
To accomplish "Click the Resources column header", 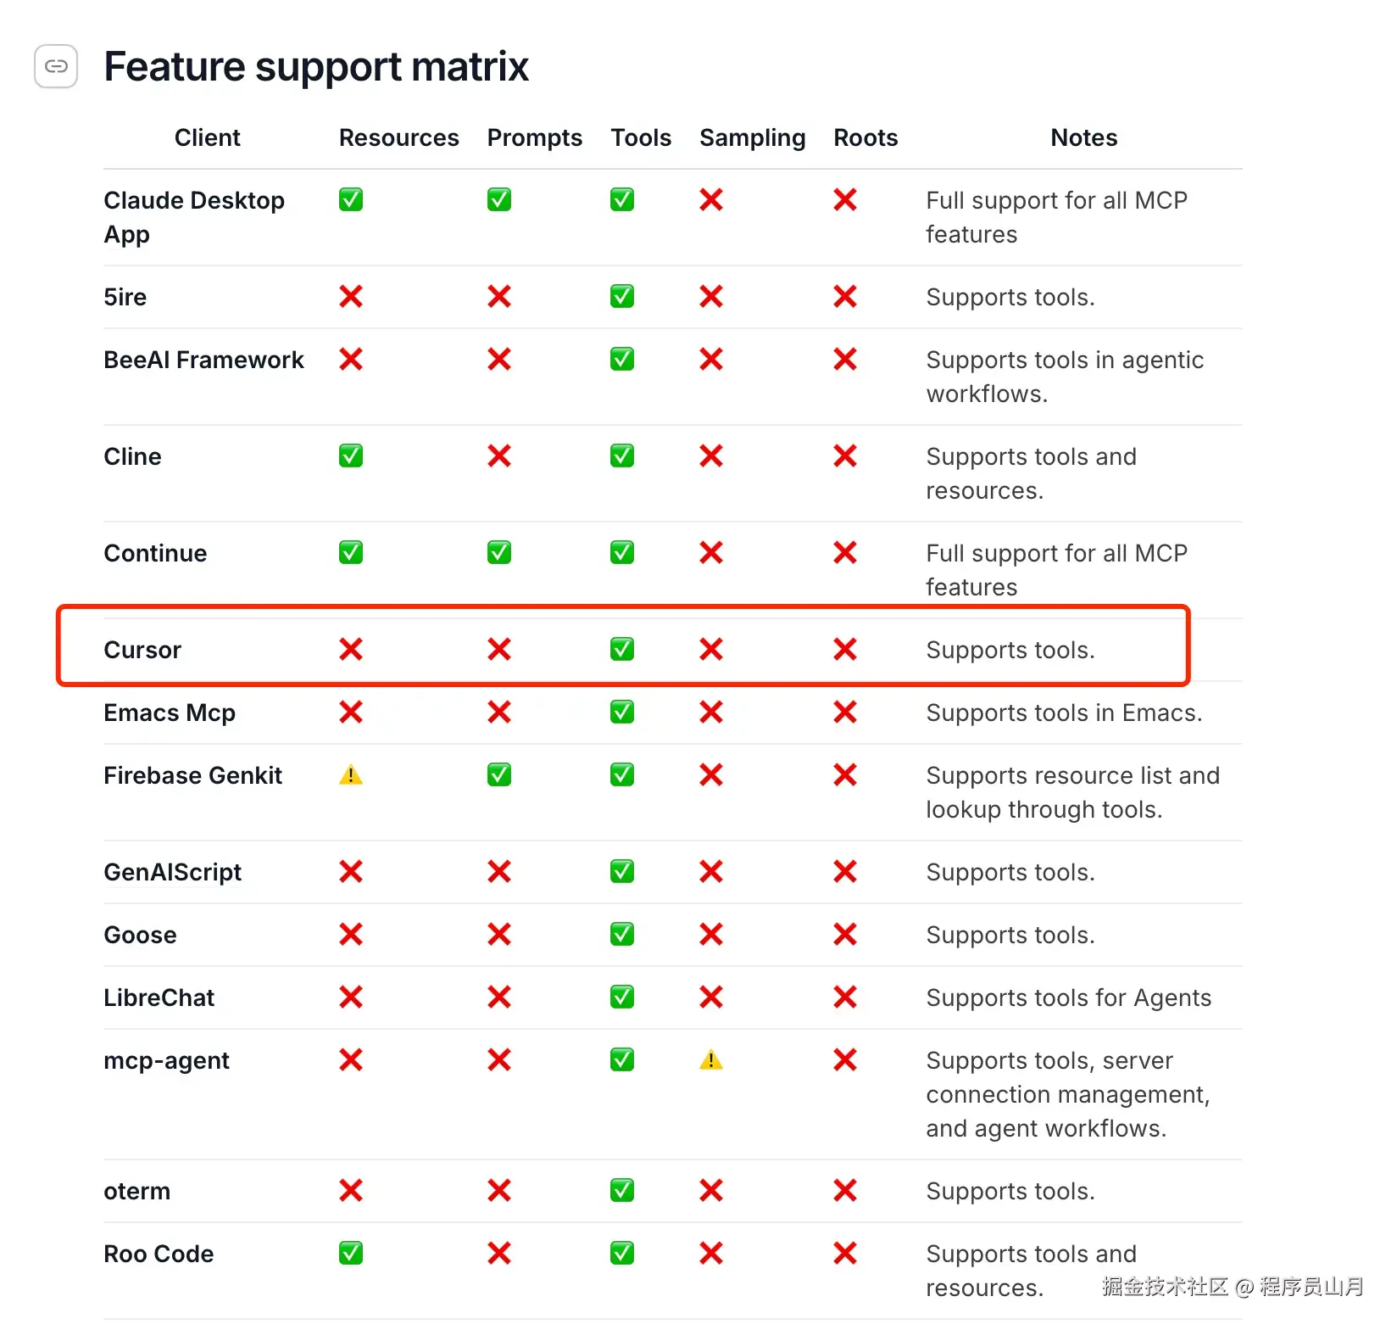I will [398, 137].
